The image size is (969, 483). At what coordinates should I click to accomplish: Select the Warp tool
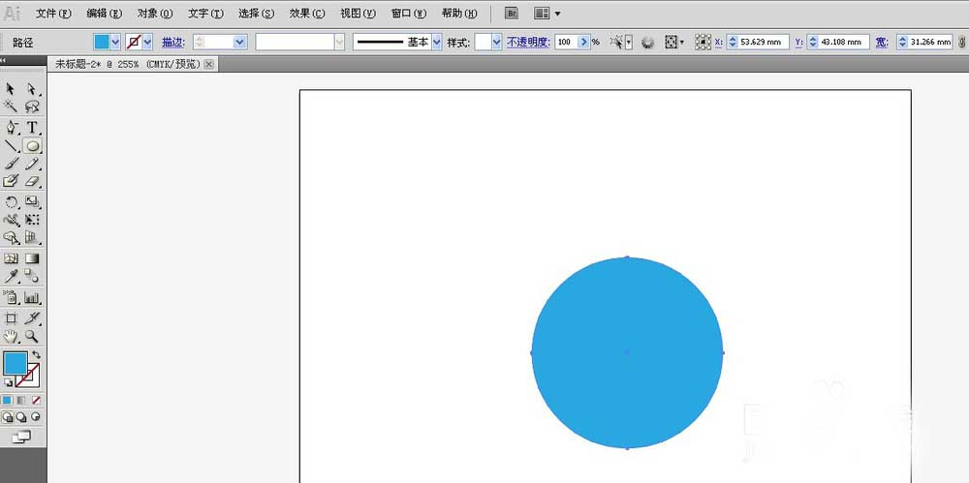(x=11, y=220)
